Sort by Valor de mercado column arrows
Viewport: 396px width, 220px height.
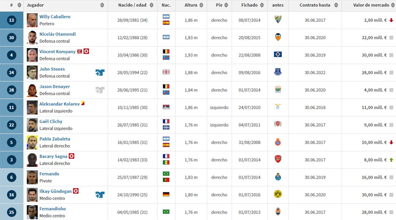pos(392,5)
